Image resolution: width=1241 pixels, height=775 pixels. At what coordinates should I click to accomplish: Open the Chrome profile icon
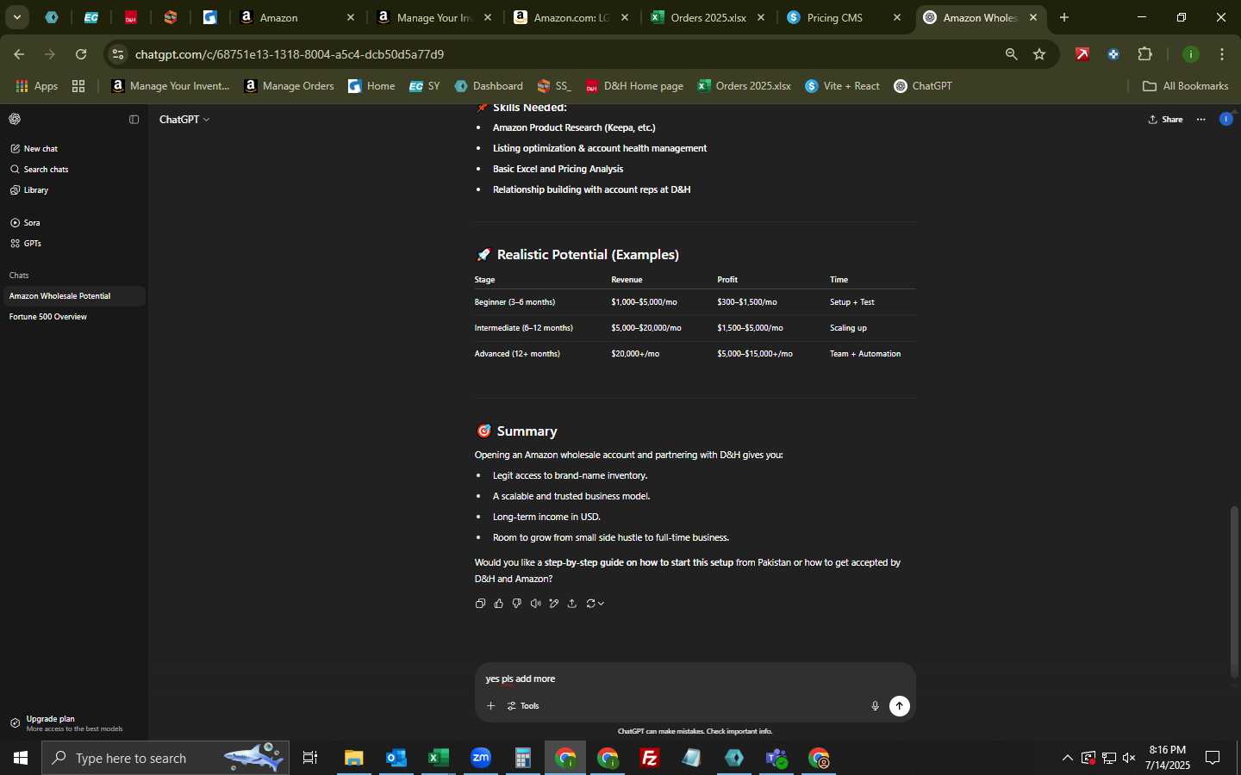[x=1191, y=54]
